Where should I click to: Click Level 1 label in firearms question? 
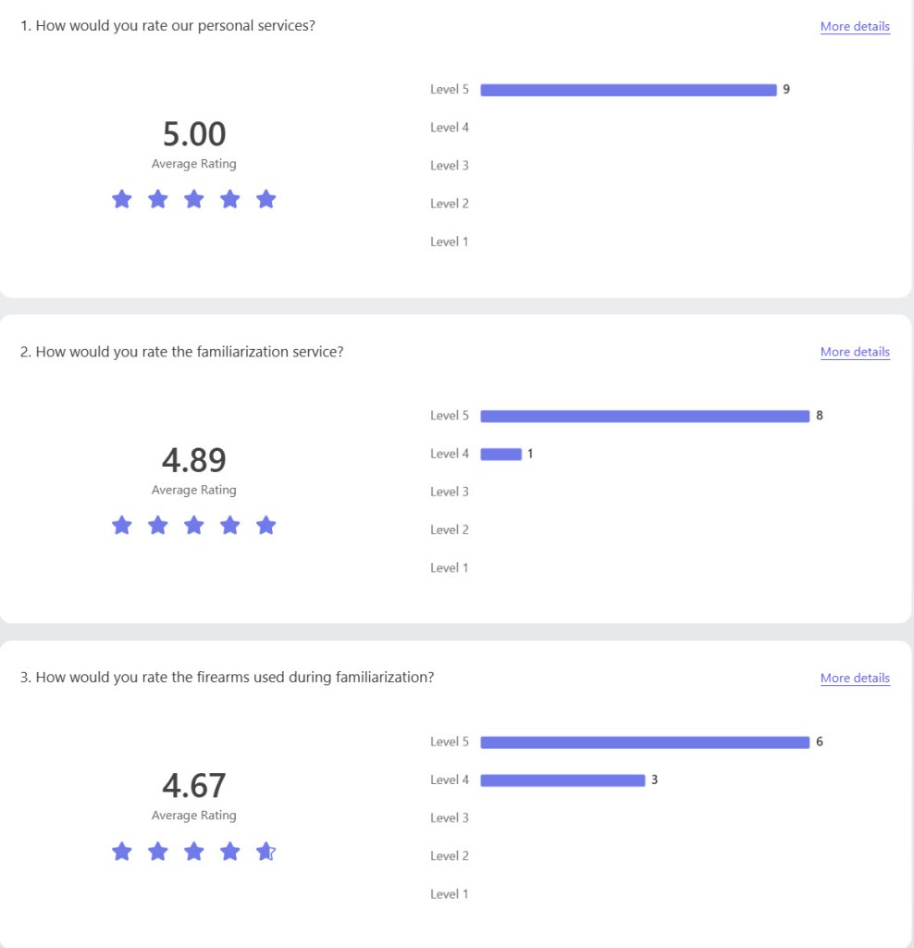point(450,893)
